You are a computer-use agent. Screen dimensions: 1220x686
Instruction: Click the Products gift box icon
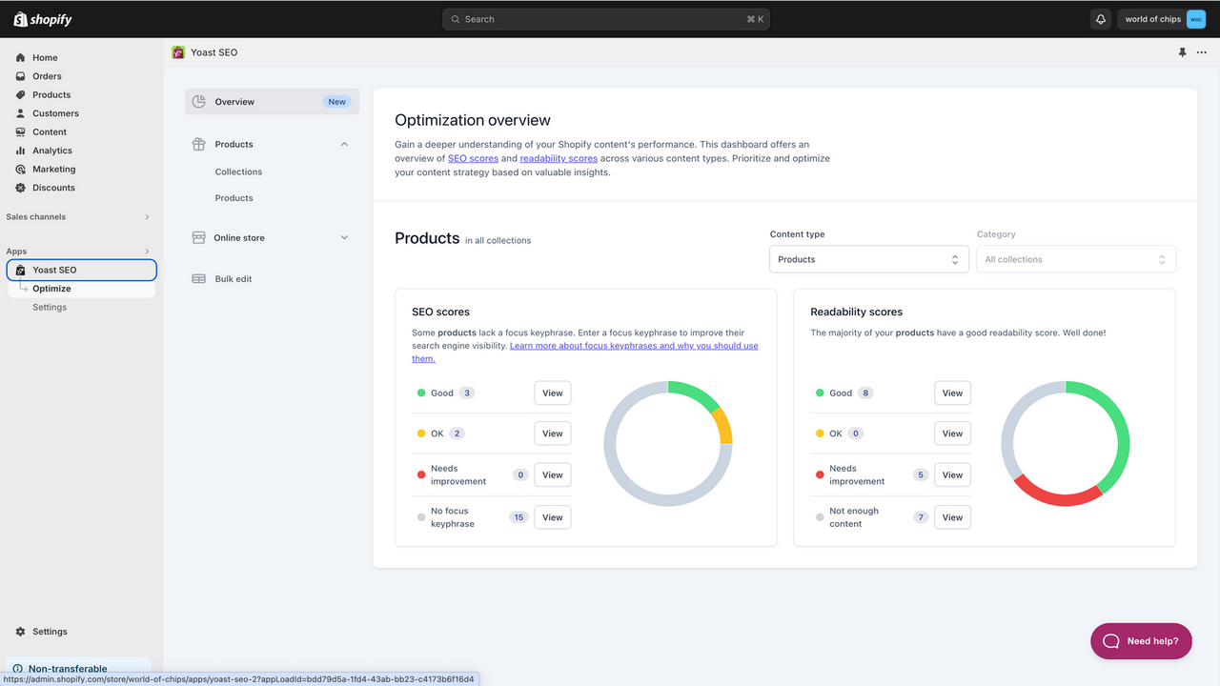tap(198, 145)
